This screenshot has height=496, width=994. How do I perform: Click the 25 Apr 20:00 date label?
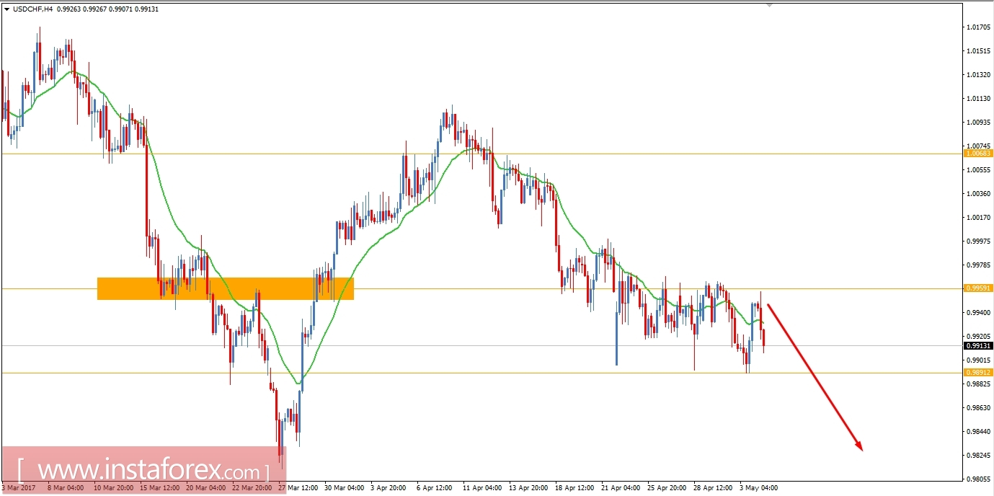[x=668, y=488]
